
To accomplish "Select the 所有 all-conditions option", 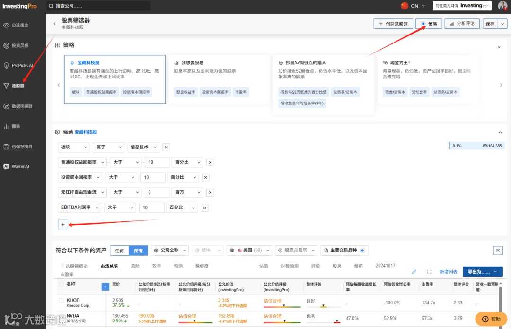I will click(x=139, y=251).
